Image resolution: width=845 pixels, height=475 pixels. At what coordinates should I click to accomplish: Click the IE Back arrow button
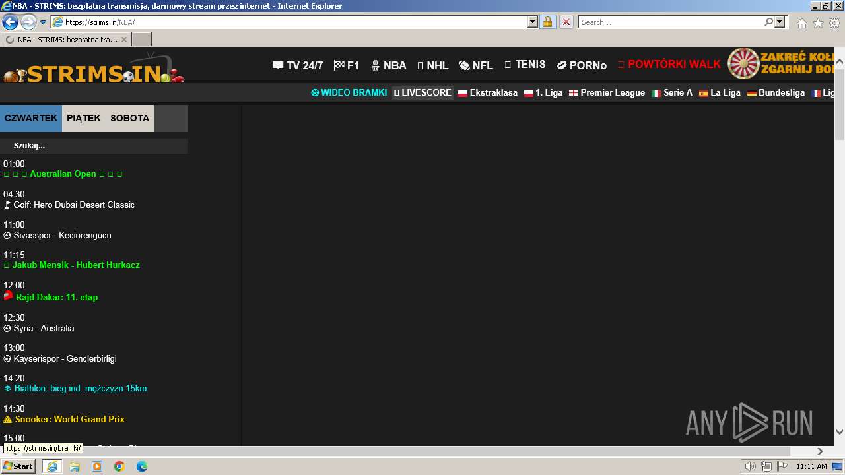tap(10, 22)
